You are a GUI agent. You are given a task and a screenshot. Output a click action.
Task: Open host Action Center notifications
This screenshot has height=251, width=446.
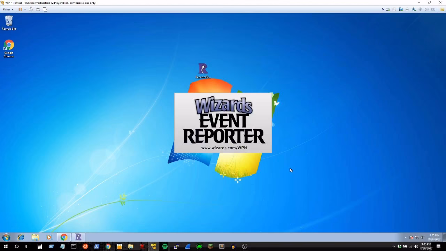coord(438,246)
